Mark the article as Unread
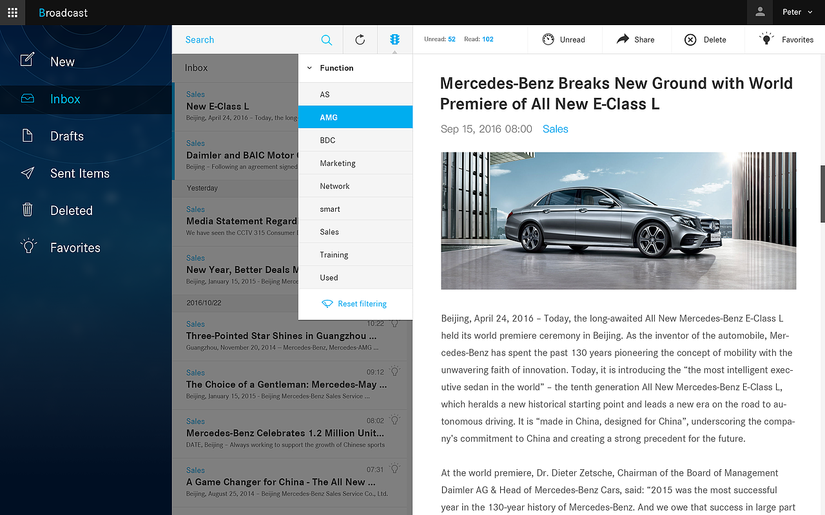The image size is (825, 515). [565, 40]
